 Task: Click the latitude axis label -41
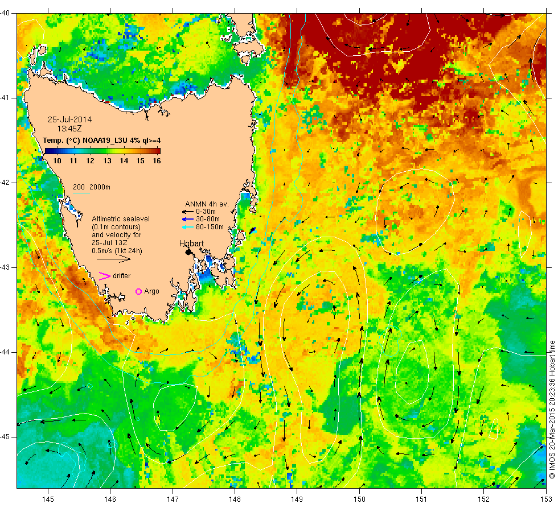[x=5, y=98]
